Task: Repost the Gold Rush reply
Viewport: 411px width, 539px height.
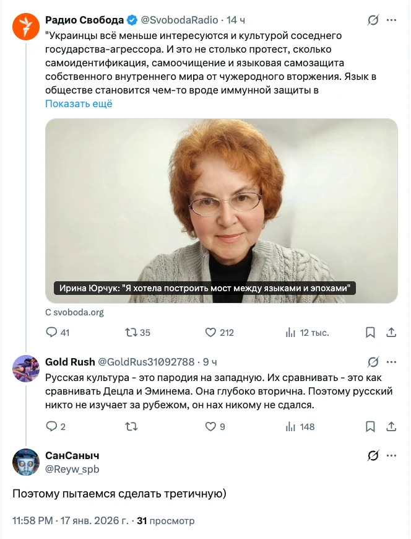Action: pos(131,426)
